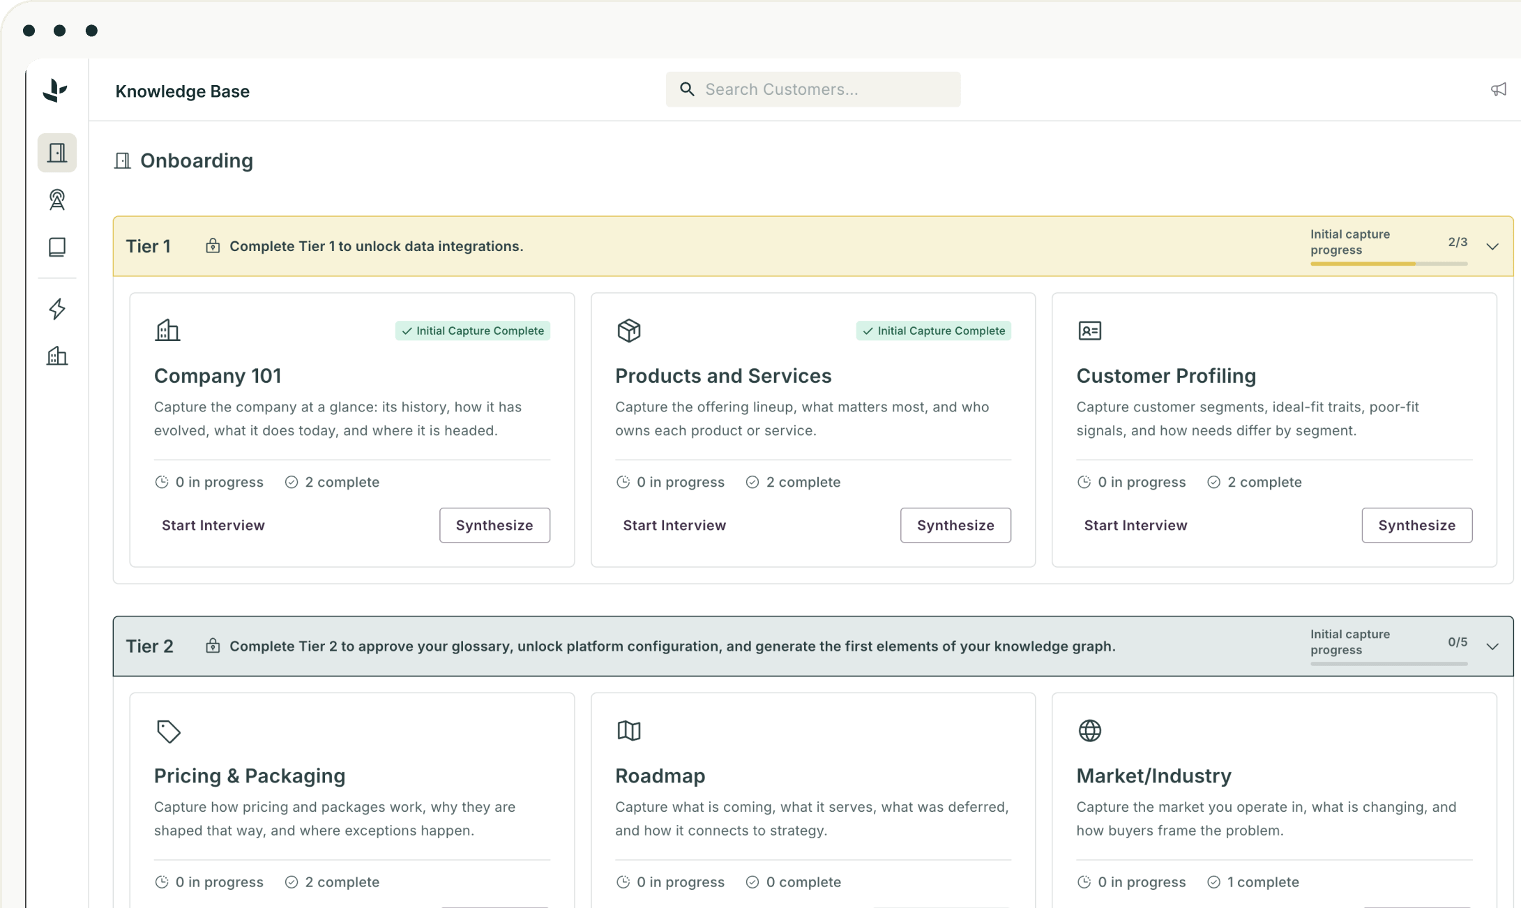This screenshot has height=908, width=1521.
Task: Click '1 complete' on Market/Industry card
Action: click(x=1253, y=882)
